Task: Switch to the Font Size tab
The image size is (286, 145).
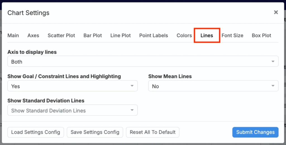Action: (232, 35)
